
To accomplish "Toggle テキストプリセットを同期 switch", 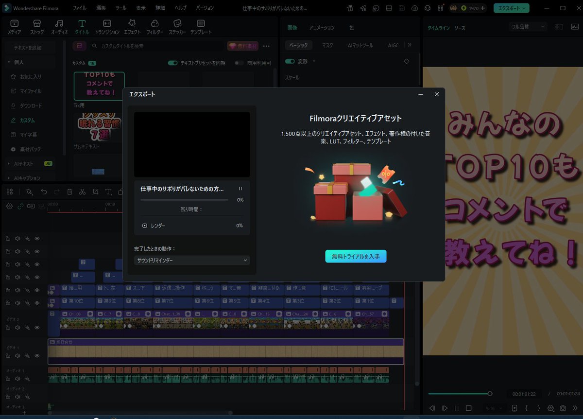I will (x=172, y=63).
